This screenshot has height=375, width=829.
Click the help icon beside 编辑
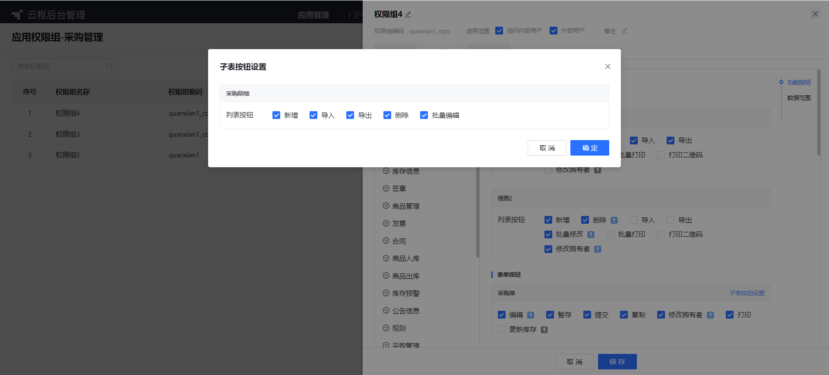531,315
